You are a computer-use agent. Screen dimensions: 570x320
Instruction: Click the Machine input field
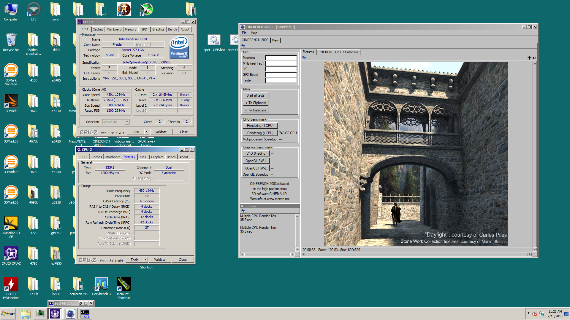click(281, 58)
